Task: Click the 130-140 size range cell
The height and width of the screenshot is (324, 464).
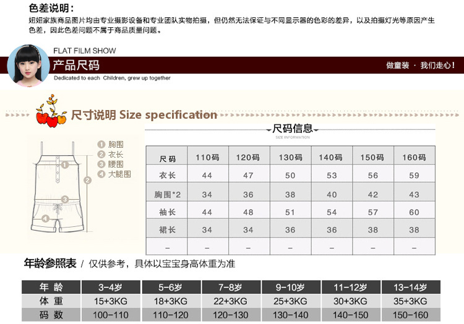Action: point(291,315)
